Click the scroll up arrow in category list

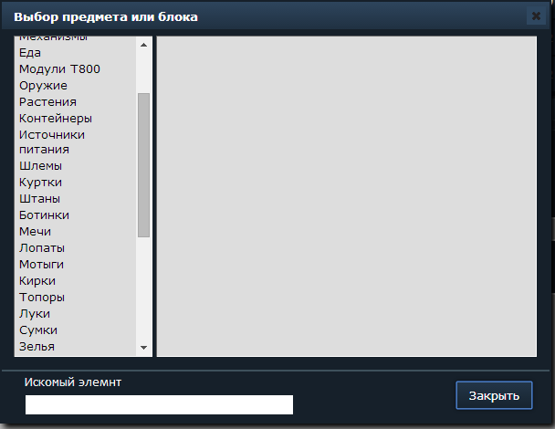click(143, 45)
